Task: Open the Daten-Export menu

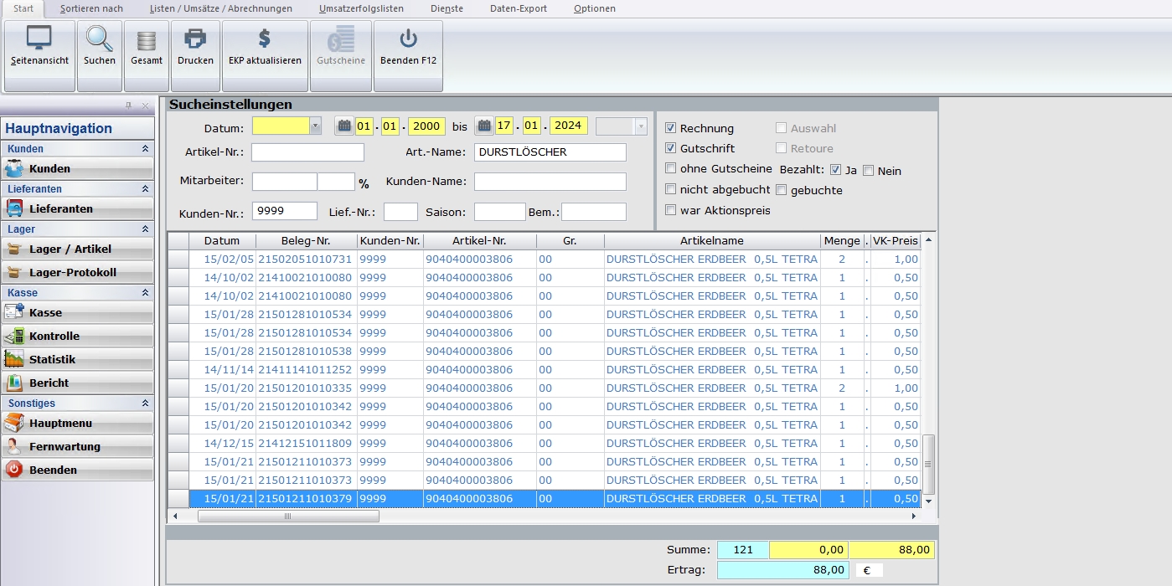Action: coord(518,8)
